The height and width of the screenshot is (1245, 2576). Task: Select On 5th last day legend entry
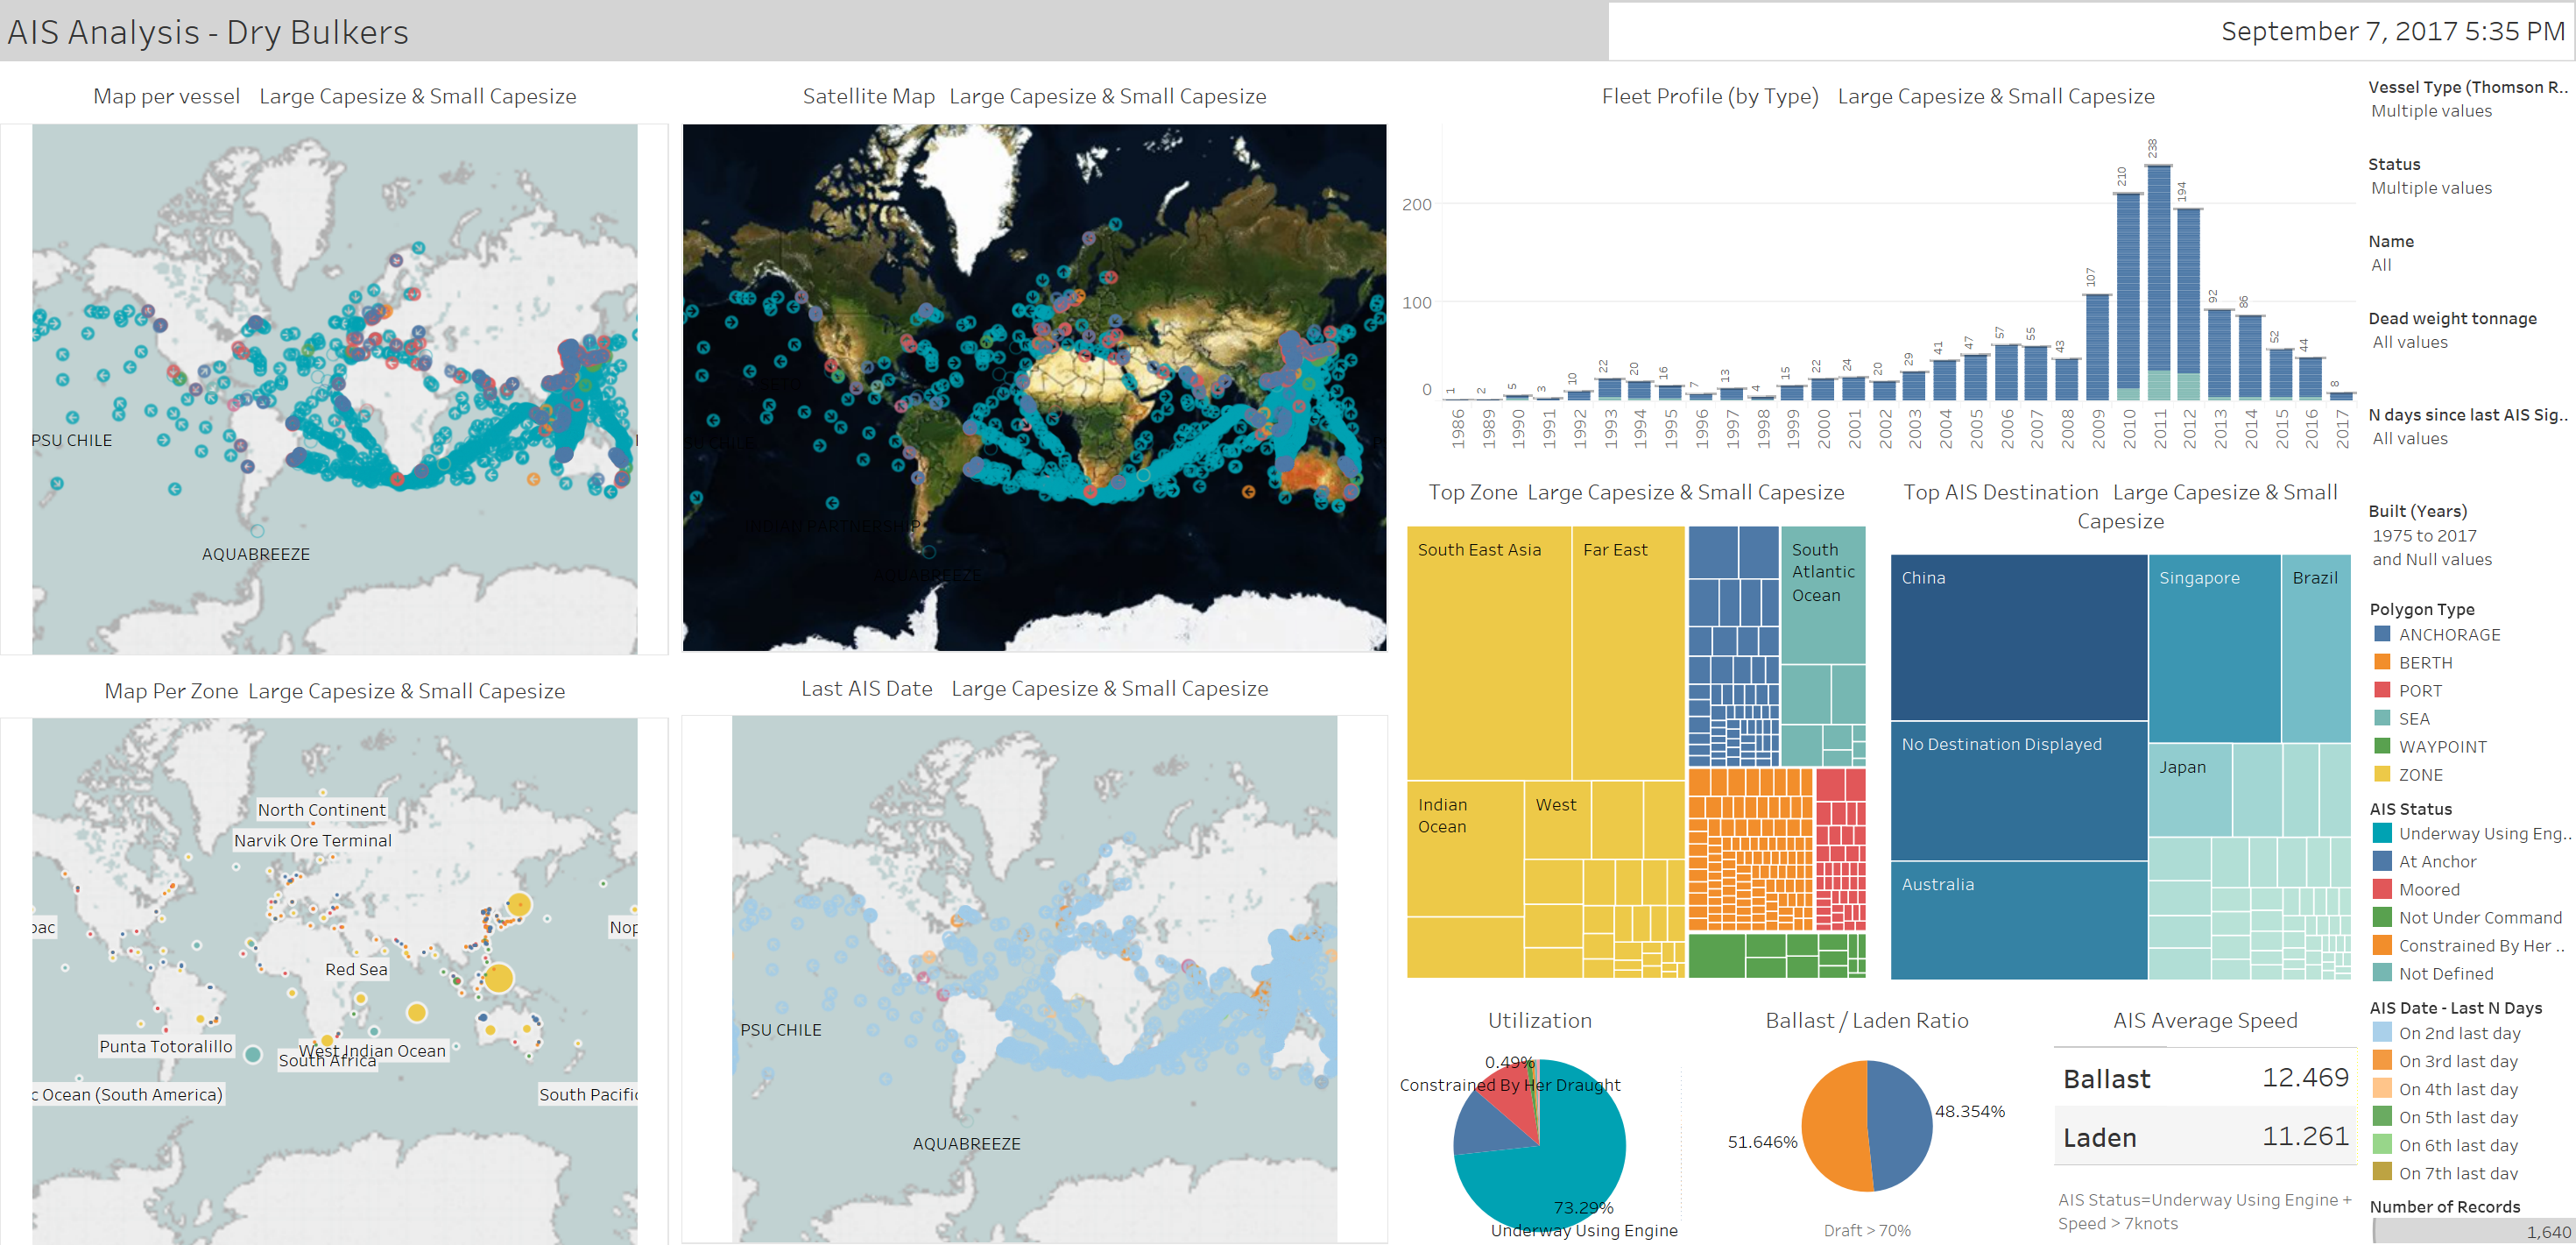coord(2446,1118)
